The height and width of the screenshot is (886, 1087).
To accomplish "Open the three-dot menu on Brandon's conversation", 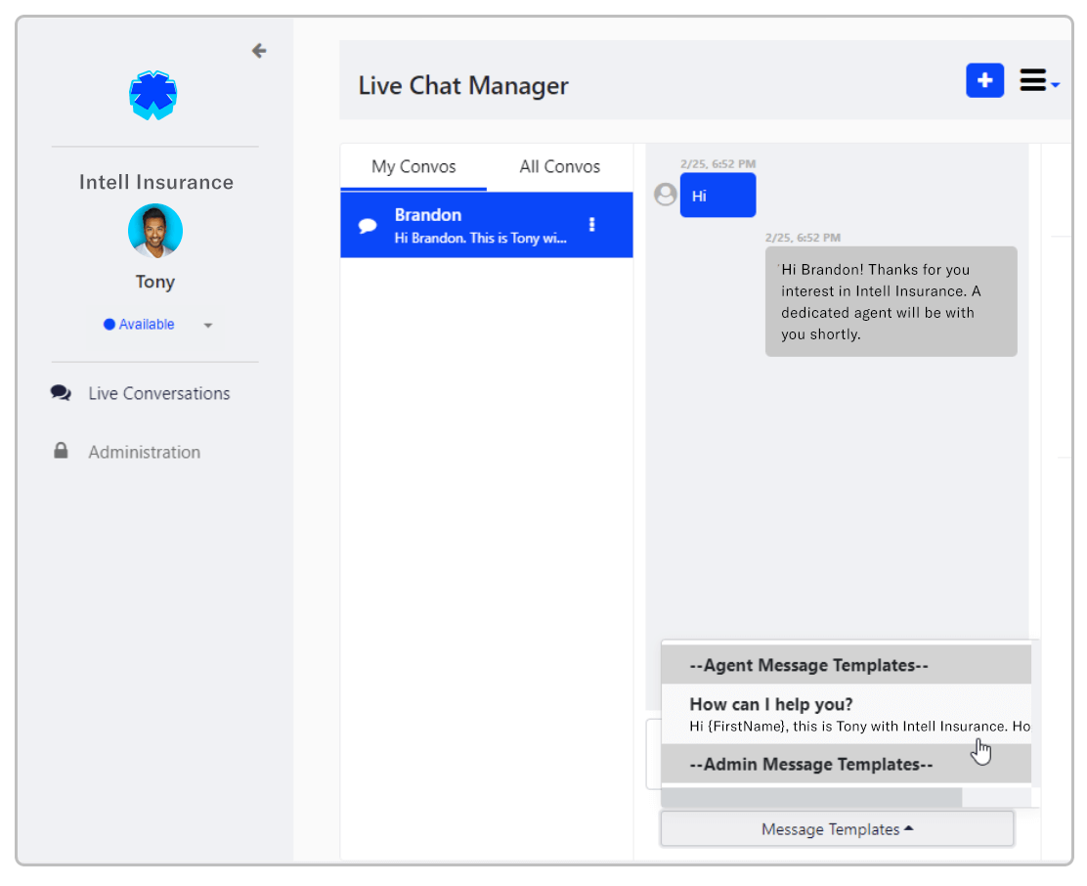I will point(591,225).
